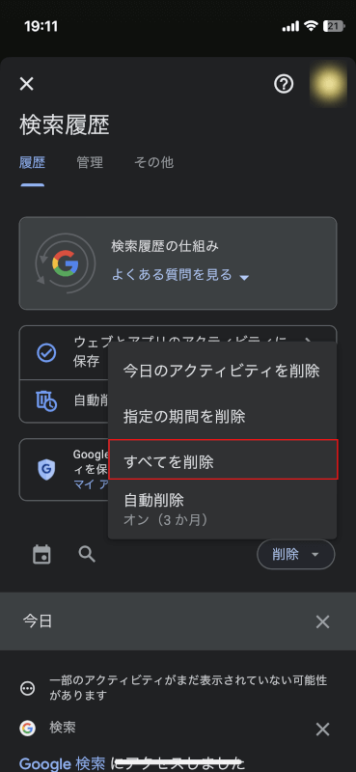The width and height of the screenshot is (356, 772).
Task: Open the ウェブとアプリのアクティビティ chevron
Action: [308, 341]
